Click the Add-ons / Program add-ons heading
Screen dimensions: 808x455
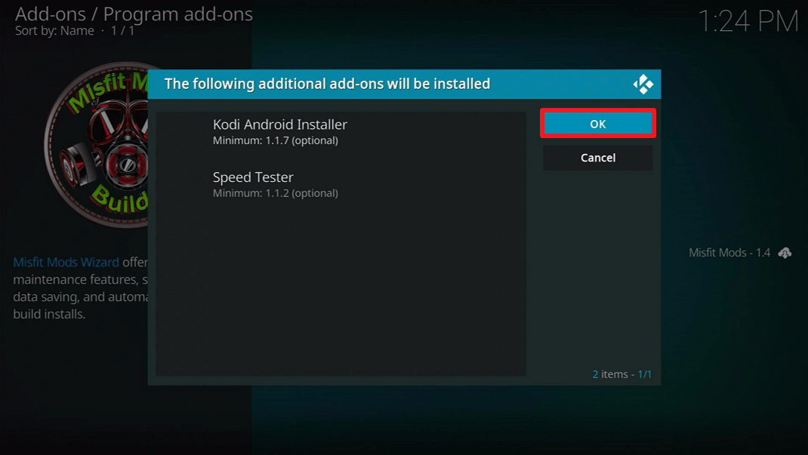(x=134, y=14)
